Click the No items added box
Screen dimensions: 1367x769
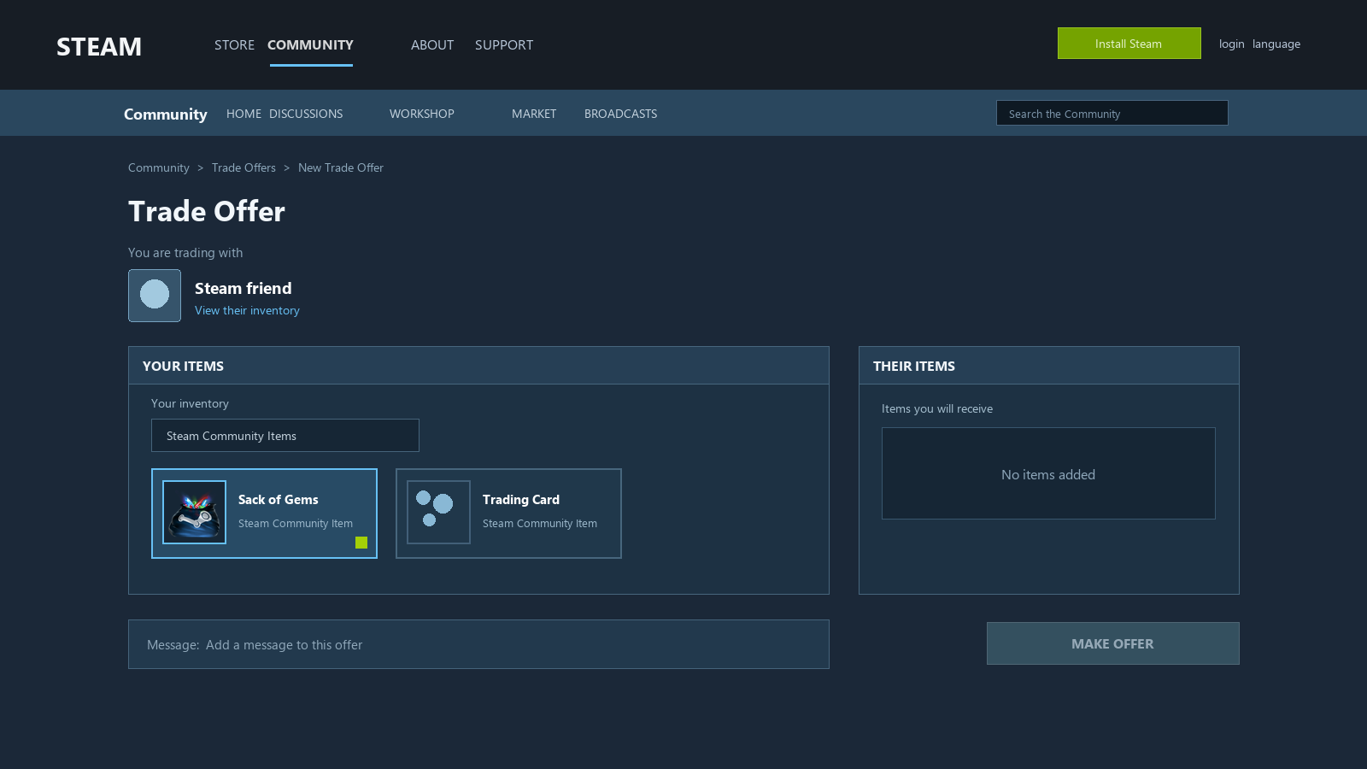1048,473
